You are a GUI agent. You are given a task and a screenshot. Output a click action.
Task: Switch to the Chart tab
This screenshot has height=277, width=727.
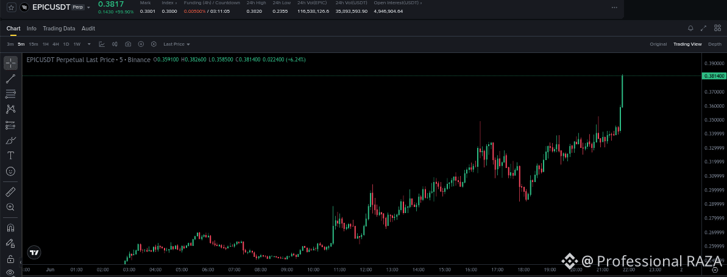(x=13, y=28)
